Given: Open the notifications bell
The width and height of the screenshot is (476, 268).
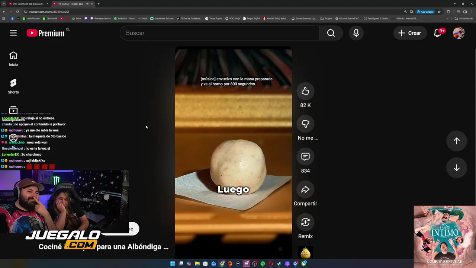Looking at the screenshot, I should (x=438, y=33).
